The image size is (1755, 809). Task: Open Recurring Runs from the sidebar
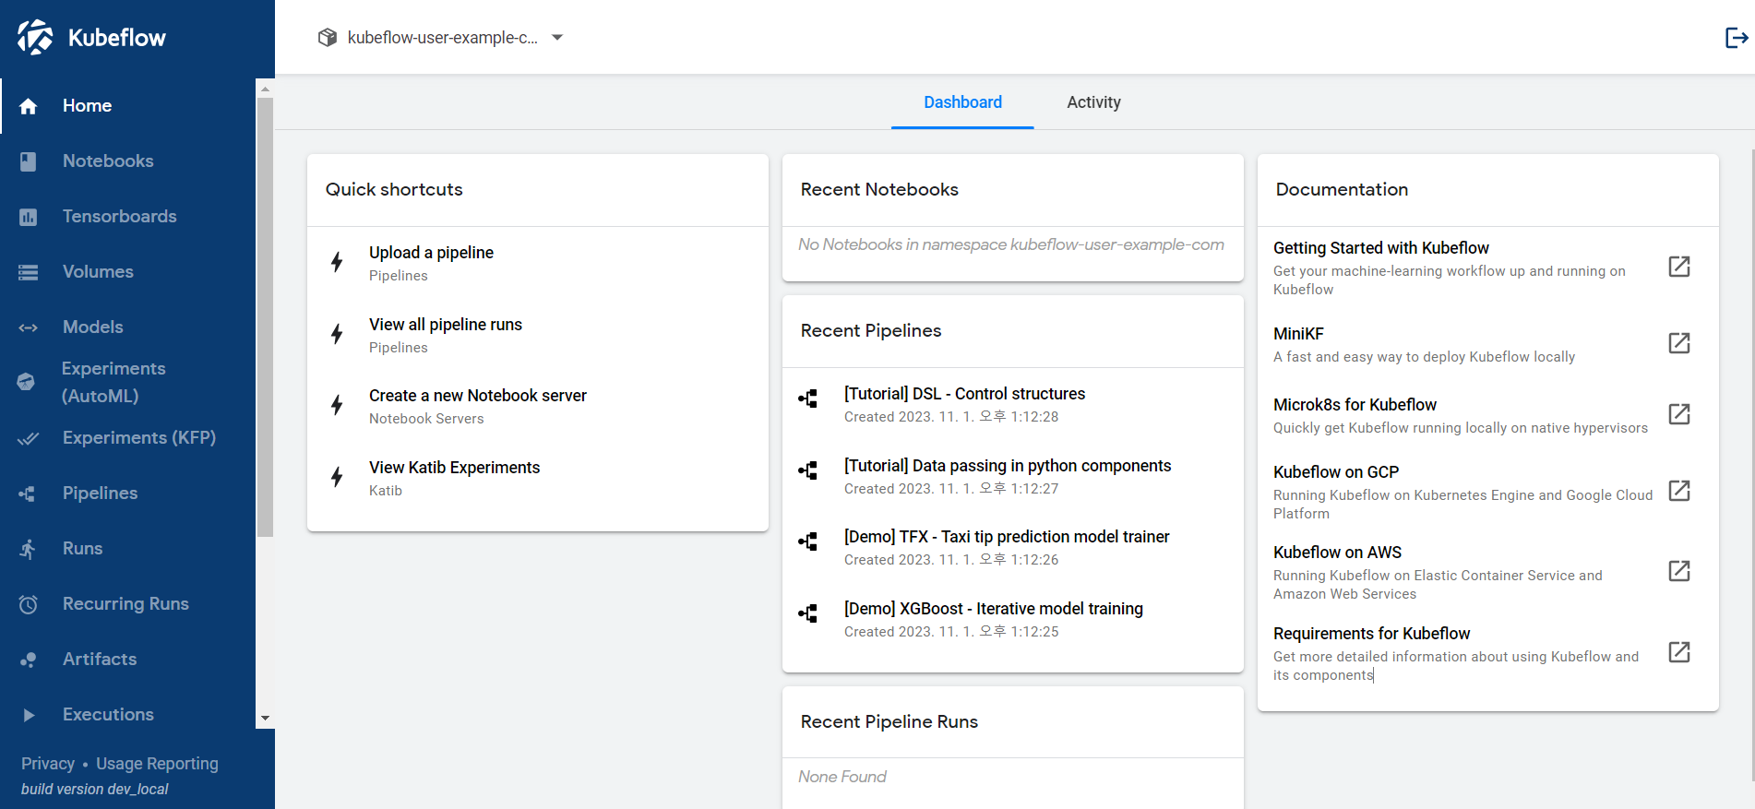tap(128, 604)
